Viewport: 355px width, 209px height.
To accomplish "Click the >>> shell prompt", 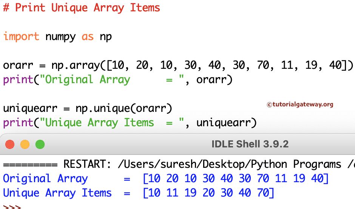I will point(12,207).
